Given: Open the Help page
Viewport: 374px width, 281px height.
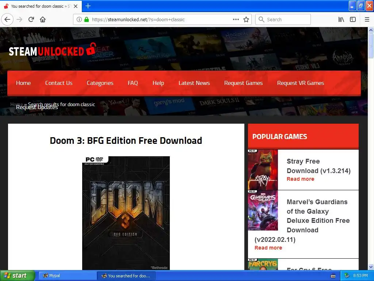Looking at the screenshot, I should coord(158,83).
